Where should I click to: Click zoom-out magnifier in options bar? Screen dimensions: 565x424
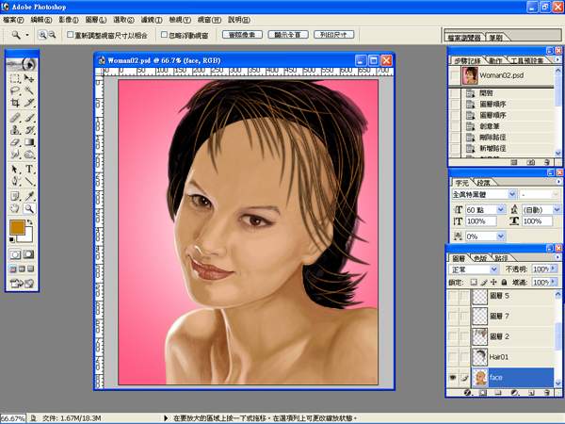52,35
